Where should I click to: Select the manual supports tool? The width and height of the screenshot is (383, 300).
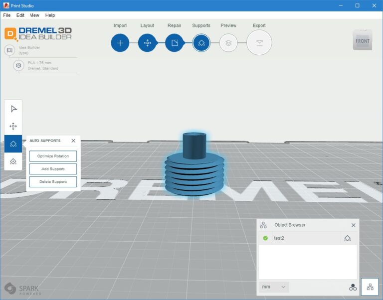click(13, 161)
